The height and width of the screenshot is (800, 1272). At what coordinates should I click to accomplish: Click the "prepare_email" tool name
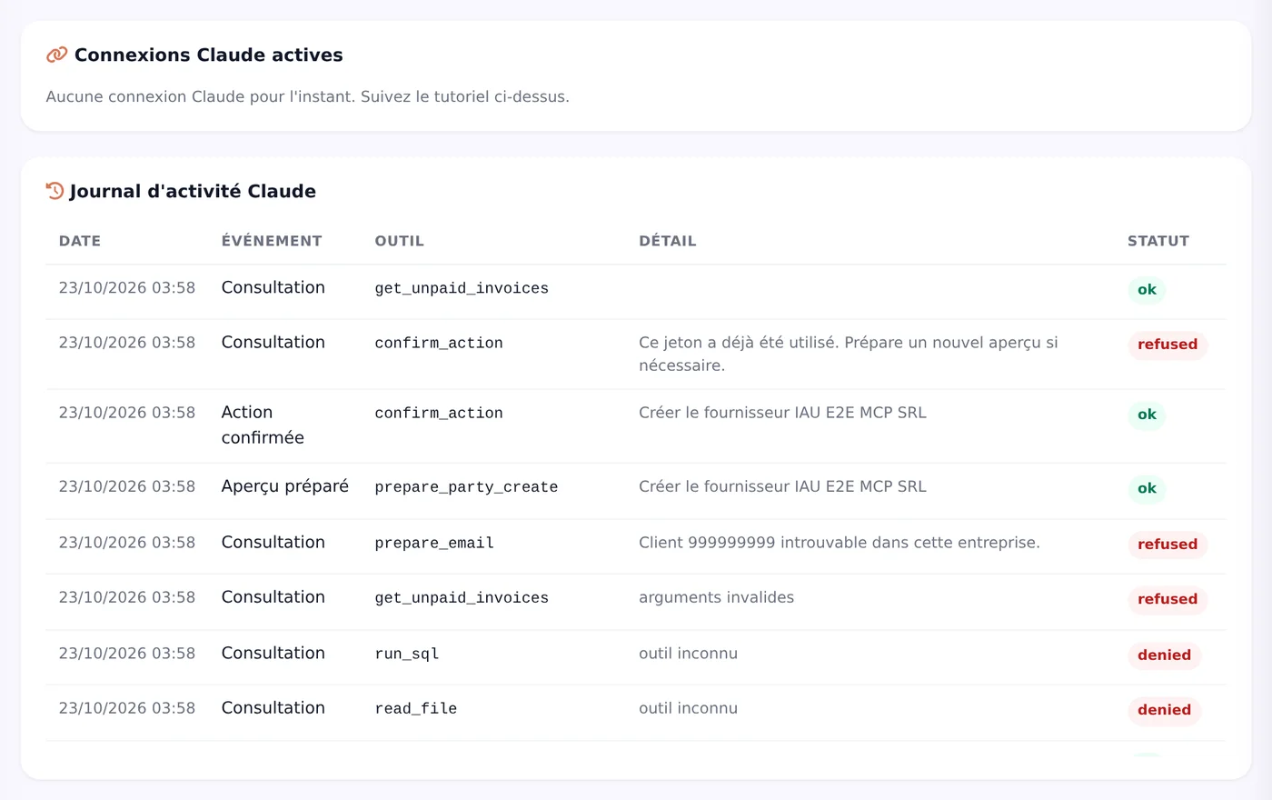pos(434,543)
